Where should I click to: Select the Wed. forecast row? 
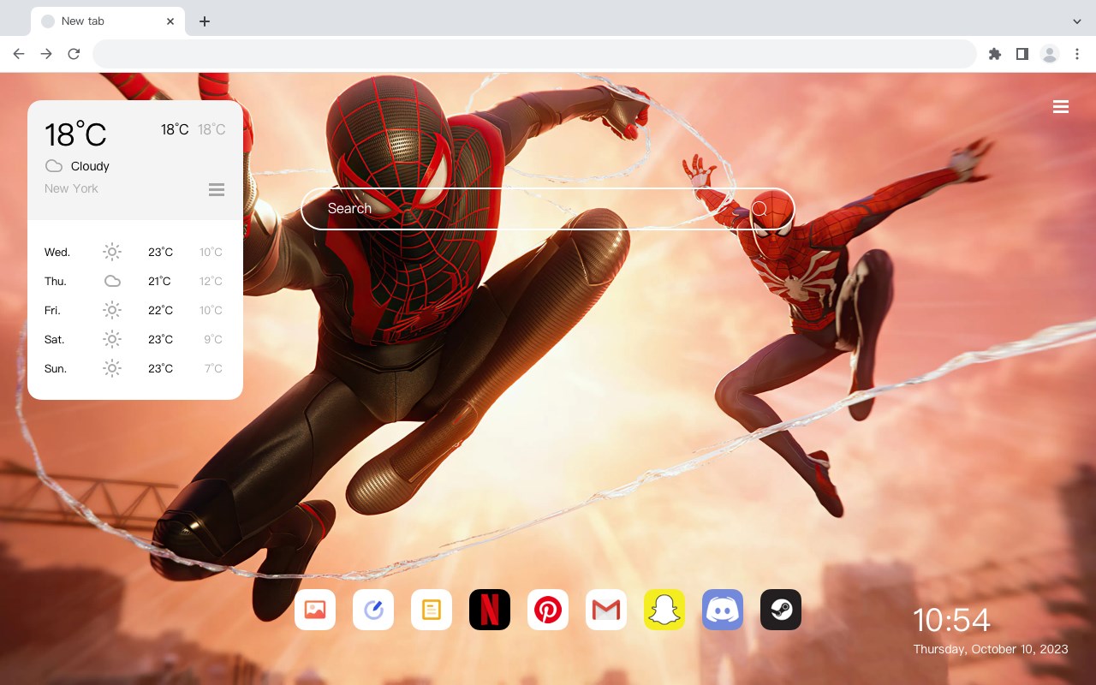[x=135, y=252]
